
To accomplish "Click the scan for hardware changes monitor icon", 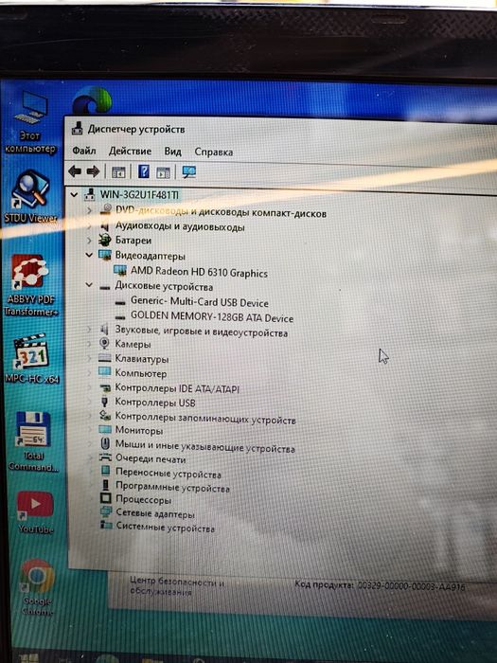I will (189, 171).
